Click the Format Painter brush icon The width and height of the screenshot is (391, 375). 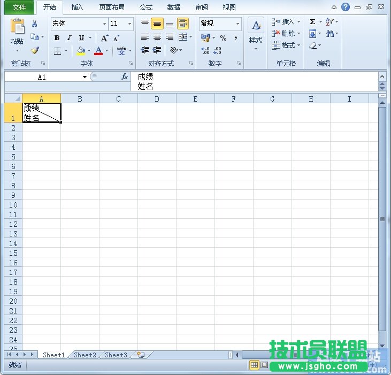point(35,50)
